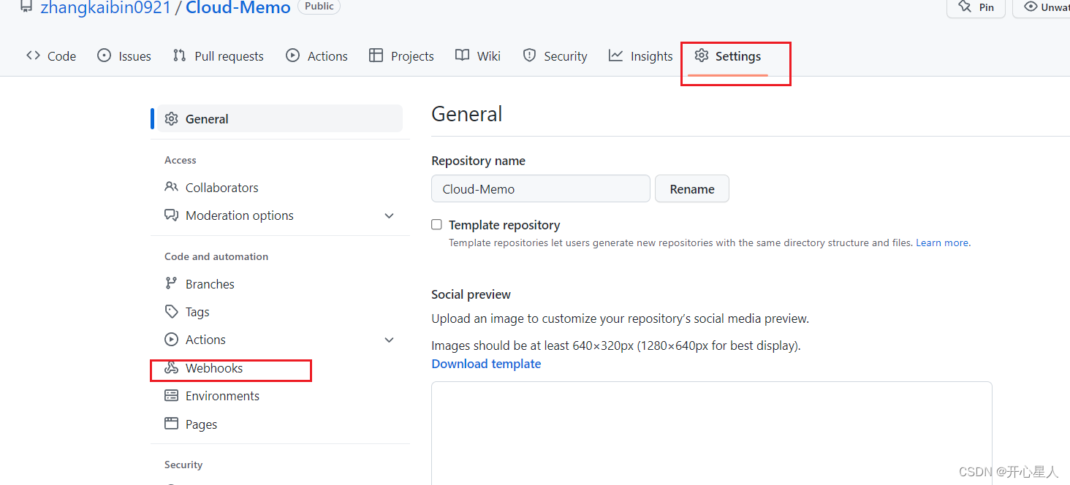
Task: Click the Tags icon in the sidebar
Action: click(x=171, y=312)
